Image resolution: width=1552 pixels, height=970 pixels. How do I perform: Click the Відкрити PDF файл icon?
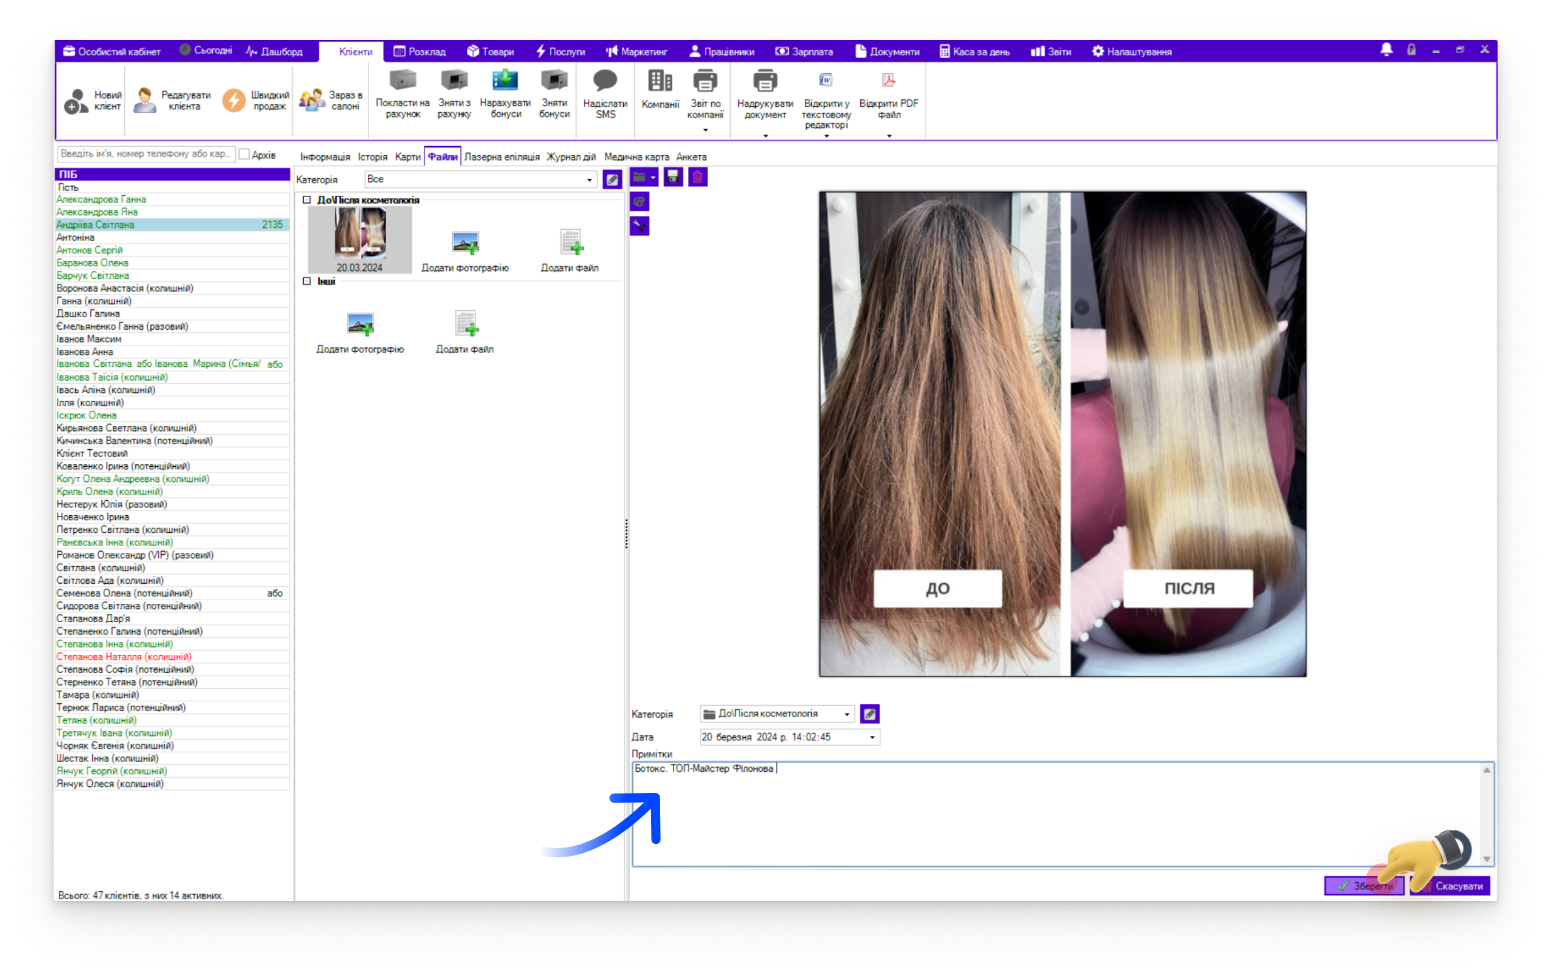click(888, 80)
